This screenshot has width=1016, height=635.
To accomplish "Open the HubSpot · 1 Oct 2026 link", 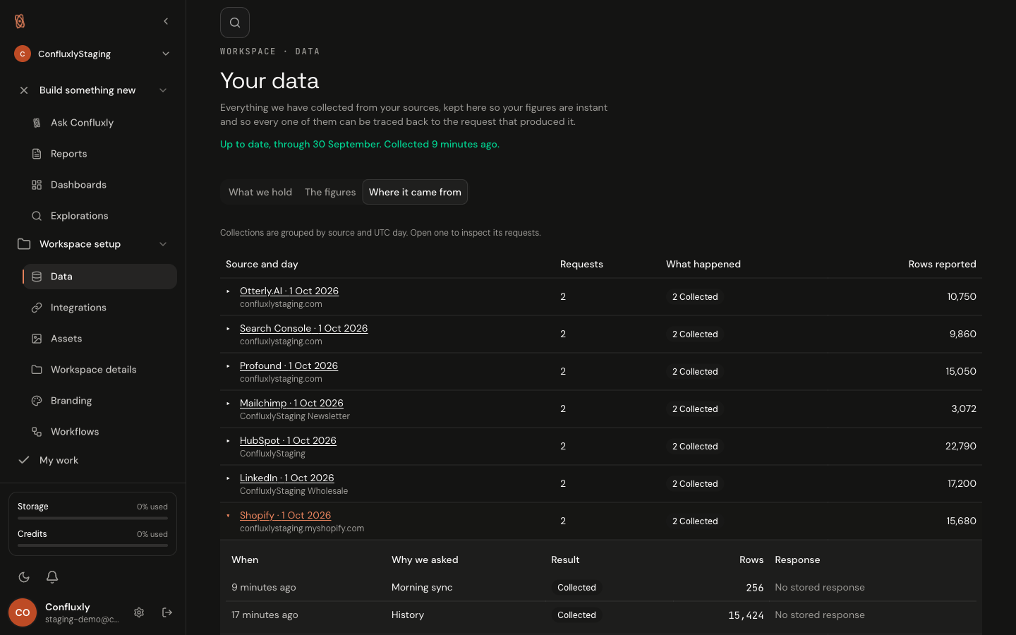I will 288,440.
